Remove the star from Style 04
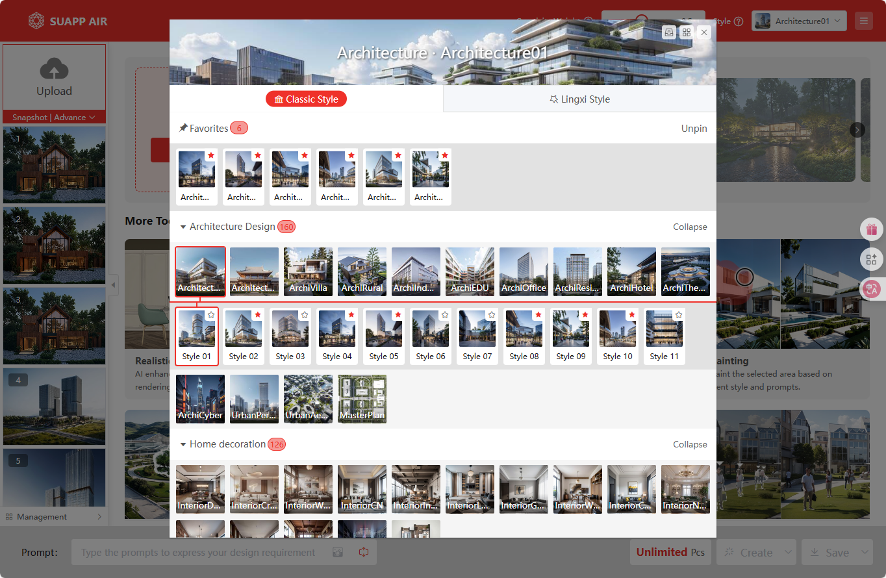 pyautogui.click(x=351, y=315)
